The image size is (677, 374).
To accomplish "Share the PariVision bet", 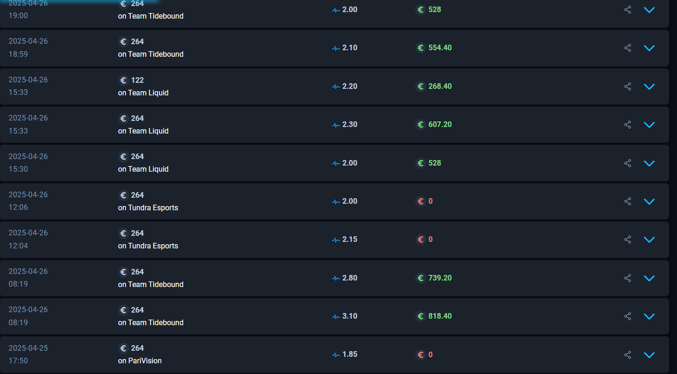I will click(628, 355).
